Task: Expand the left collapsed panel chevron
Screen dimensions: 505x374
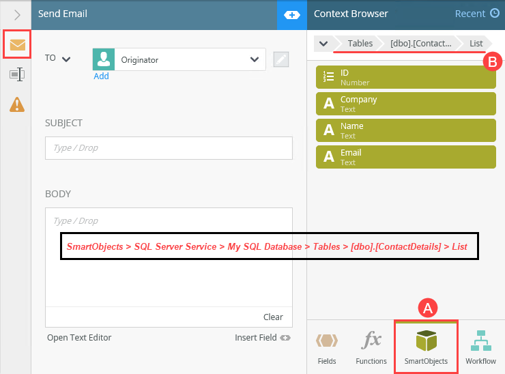Action: pos(17,14)
